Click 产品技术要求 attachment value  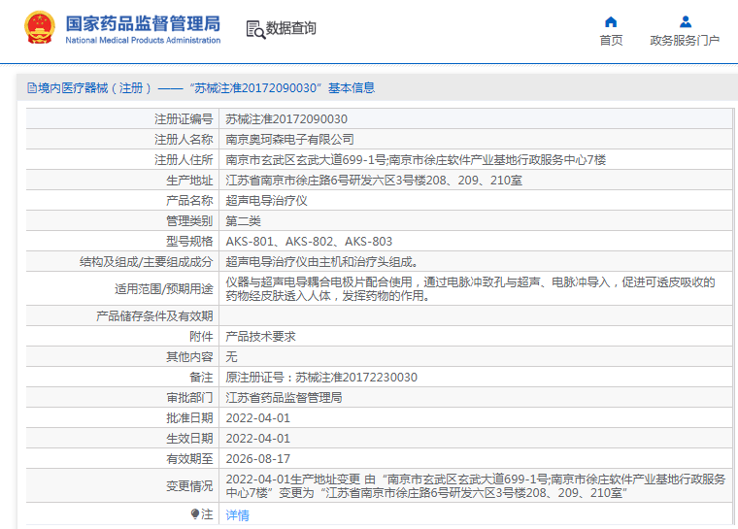point(261,337)
